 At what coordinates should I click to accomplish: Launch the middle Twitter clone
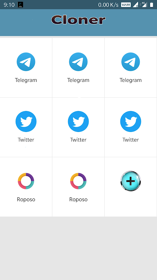pyautogui.click(x=78, y=121)
